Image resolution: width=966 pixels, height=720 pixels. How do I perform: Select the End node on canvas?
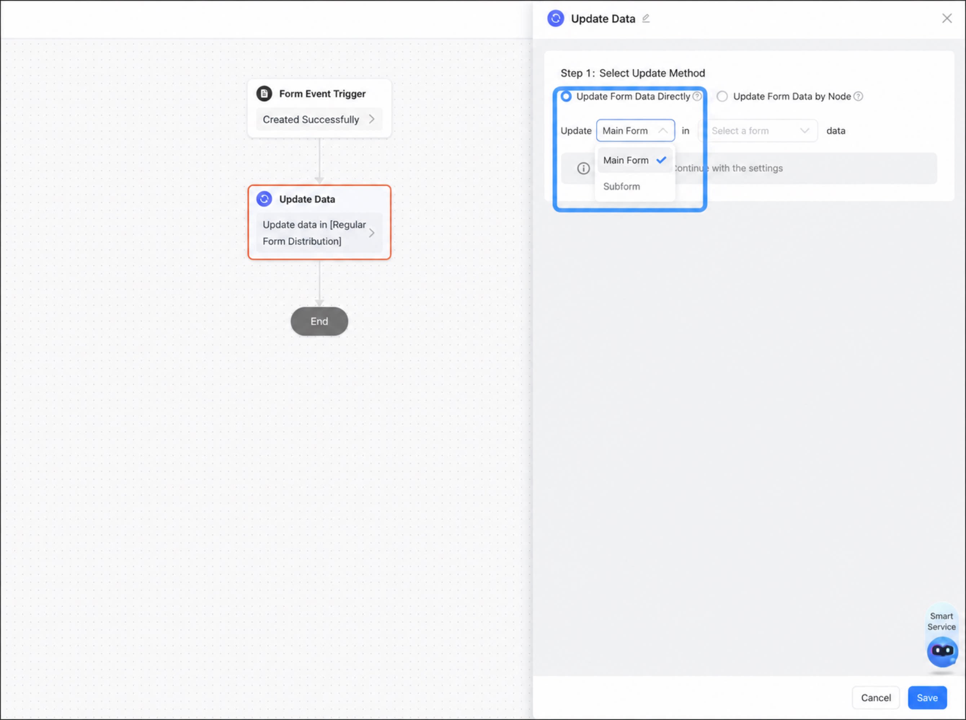(x=319, y=321)
